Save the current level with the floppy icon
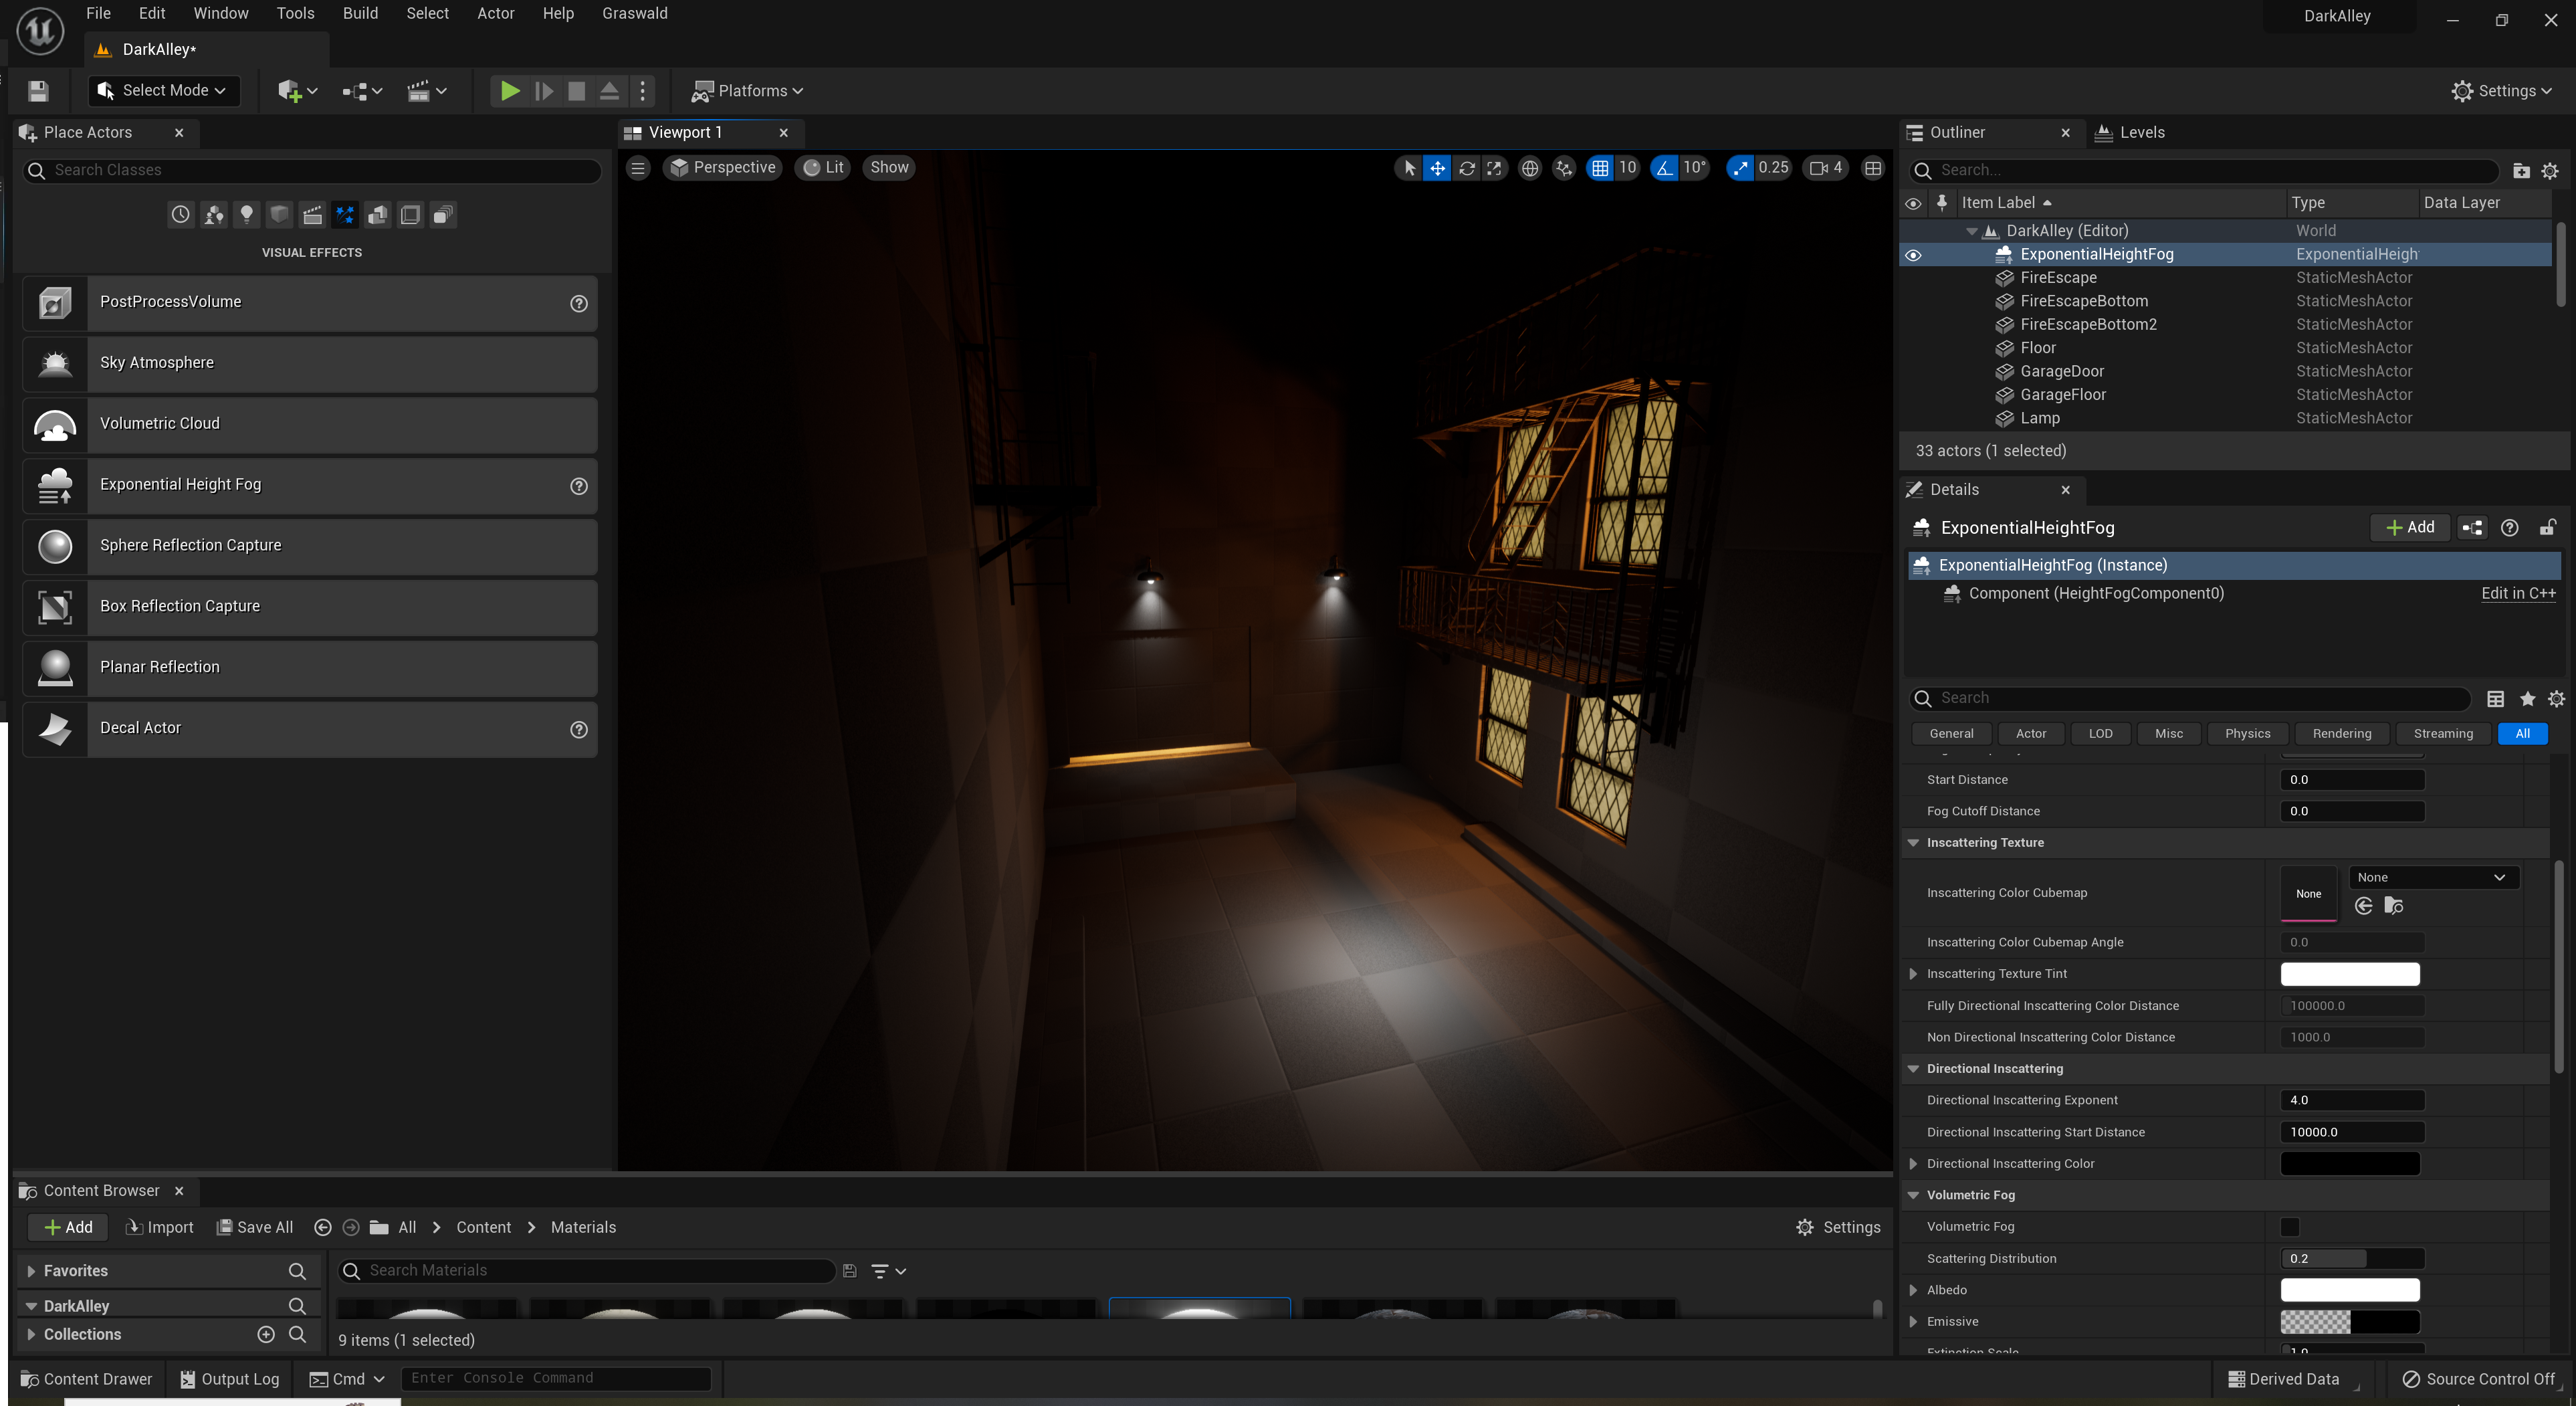This screenshot has height=1406, width=2576. point(38,91)
